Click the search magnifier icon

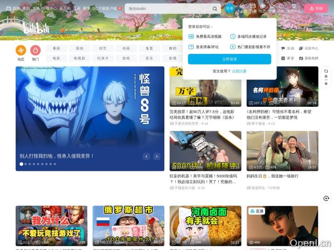[215, 8]
